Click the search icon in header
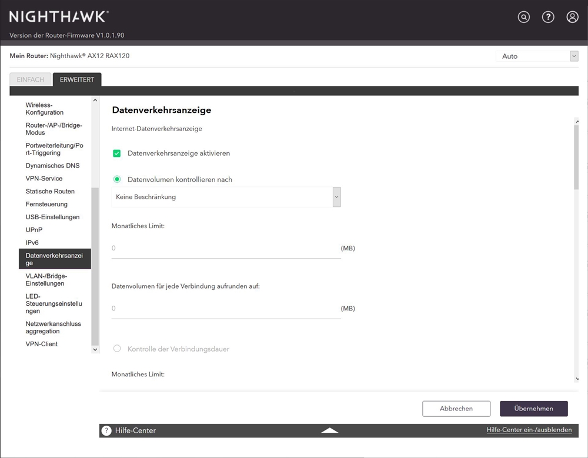Screen dimensions: 588x458 pos(524,17)
